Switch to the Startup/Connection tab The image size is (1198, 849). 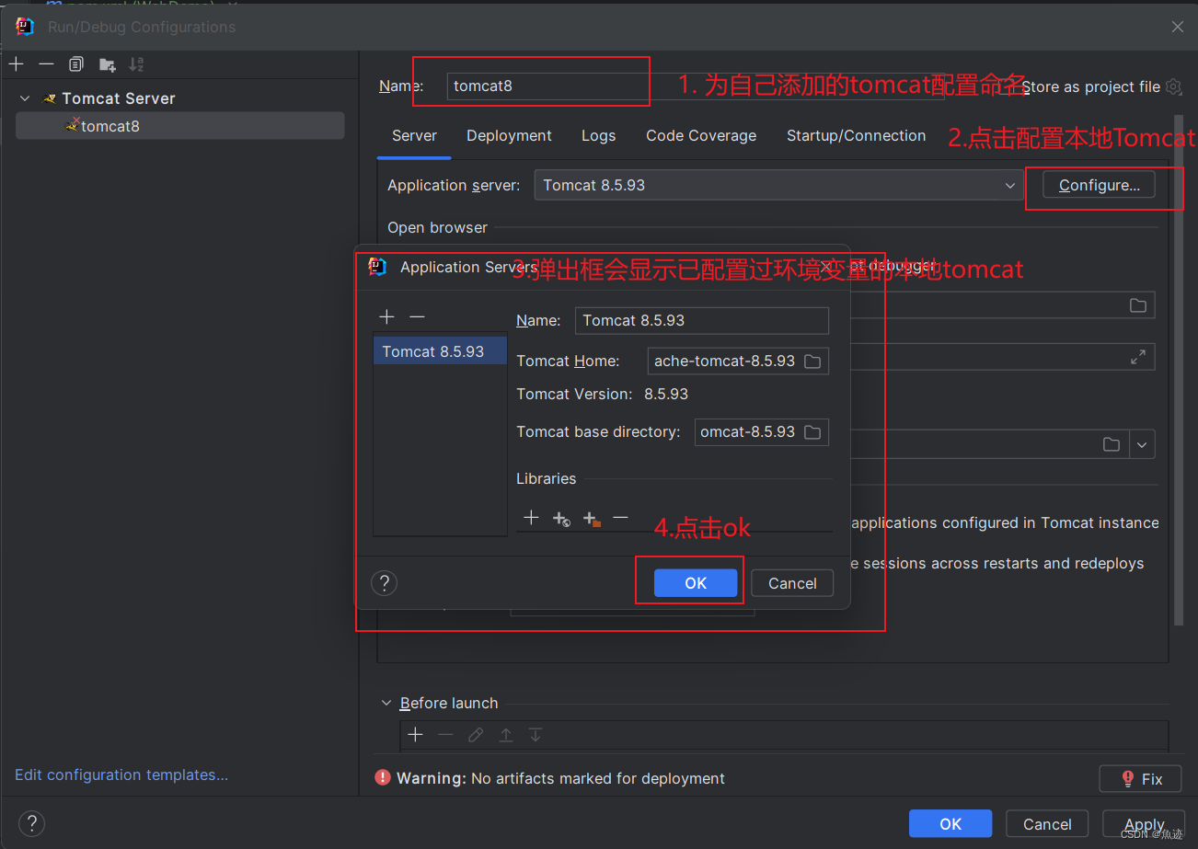(x=856, y=136)
